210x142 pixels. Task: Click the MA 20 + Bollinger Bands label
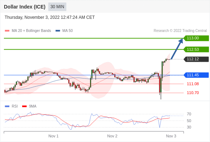(31, 31)
